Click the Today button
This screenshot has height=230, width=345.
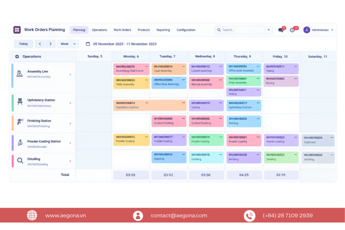tap(24, 44)
